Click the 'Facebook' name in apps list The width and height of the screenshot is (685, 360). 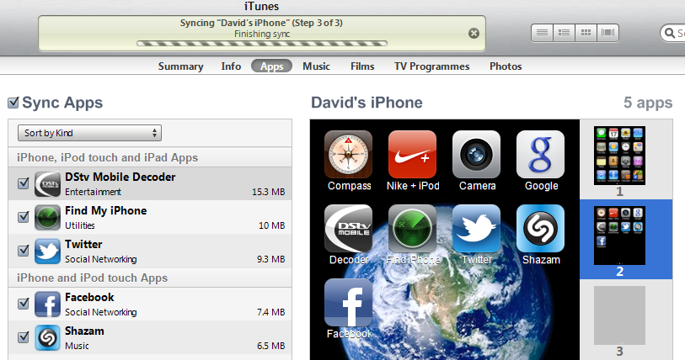pos(89,298)
